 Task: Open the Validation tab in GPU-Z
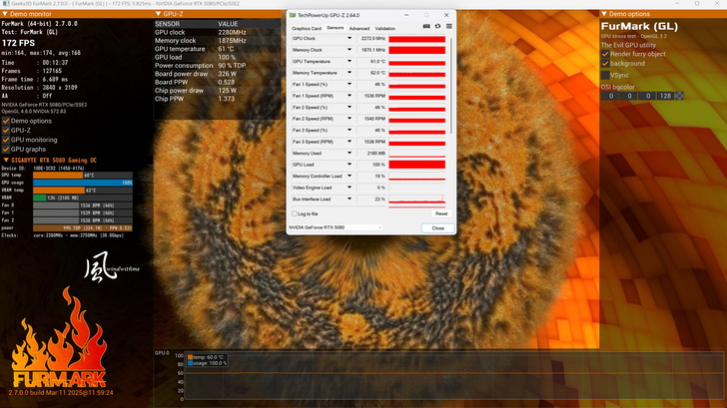384,28
